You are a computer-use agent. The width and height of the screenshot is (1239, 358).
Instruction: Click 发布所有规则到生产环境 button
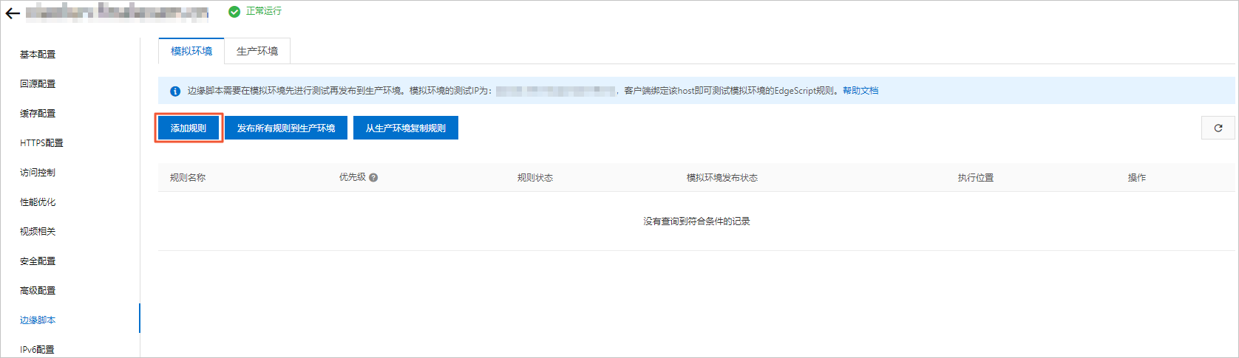tap(286, 128)
